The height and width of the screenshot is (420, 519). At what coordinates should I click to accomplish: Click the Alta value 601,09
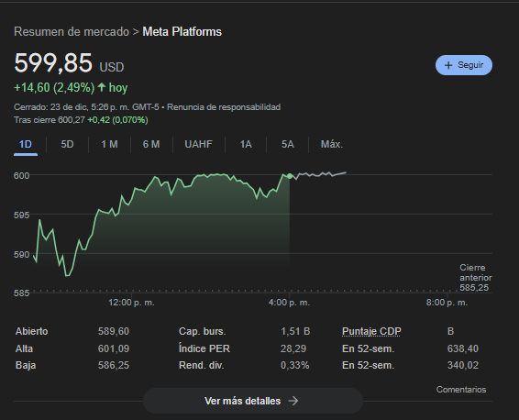(114, 348)
